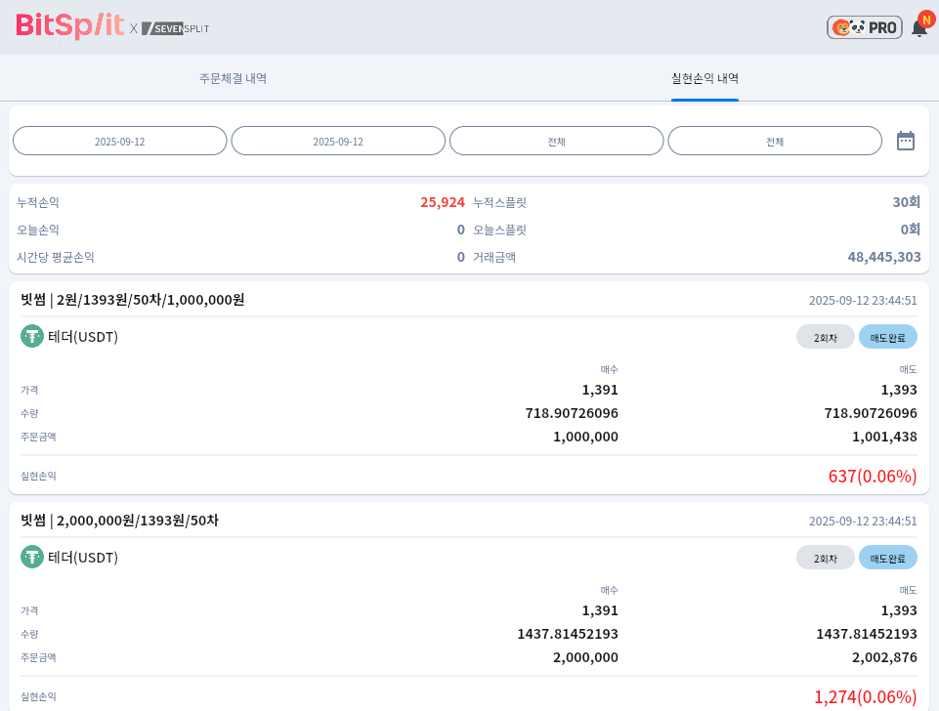939x711 pixels.
Task: Click the Tether icon in first trade card
Action: coord(32,336)
